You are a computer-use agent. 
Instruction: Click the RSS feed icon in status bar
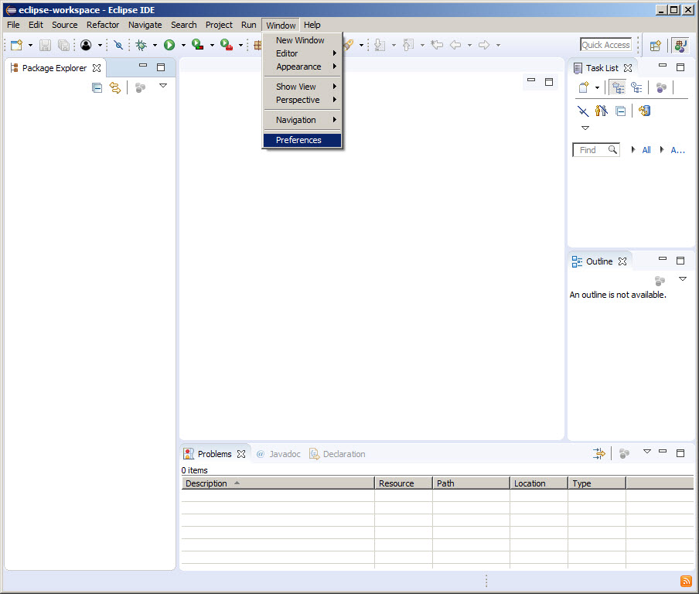(685, 582)
